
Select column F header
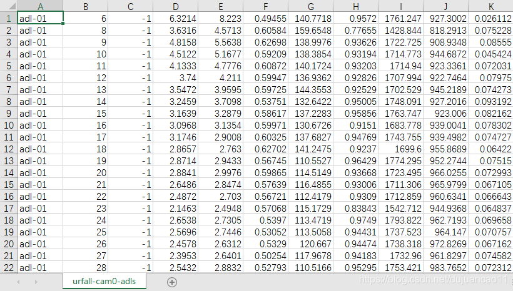tap(265, 6)
